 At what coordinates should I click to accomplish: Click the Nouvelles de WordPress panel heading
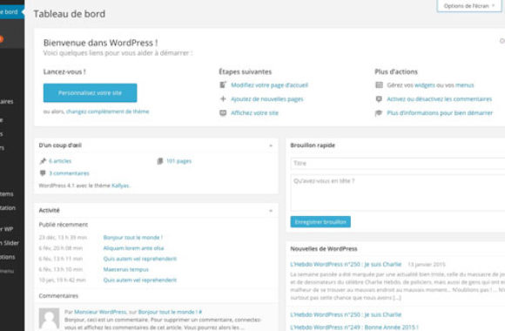(324, 249)
